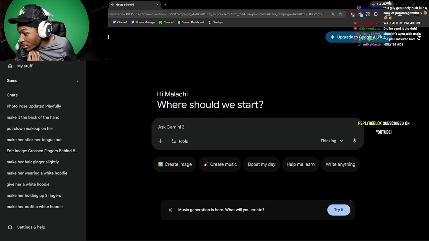
Task: Dismiss the music generation banner
Action: (x=170, y=210)
